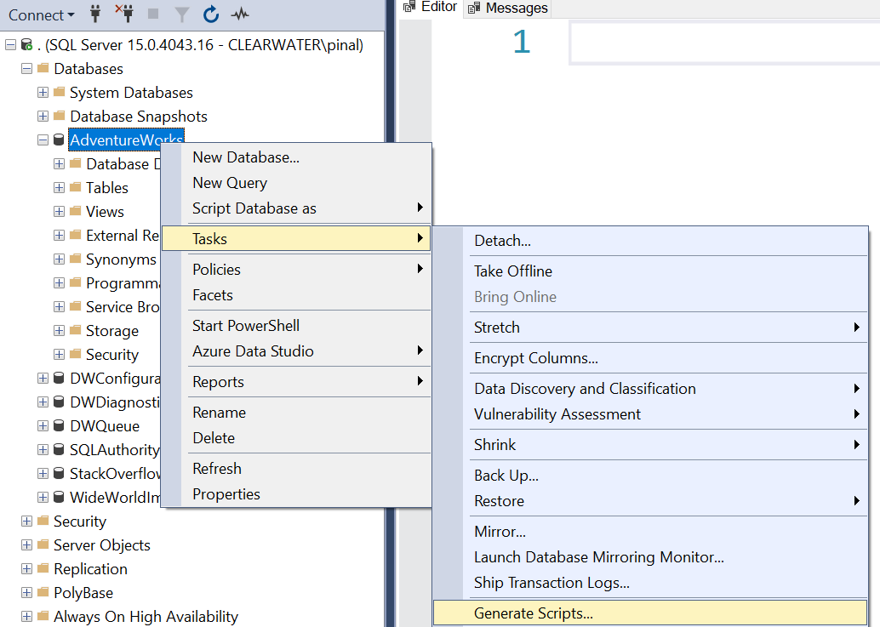Screen dimensions: 880x627
Task: Click the Filter funnel icon
Action: (181, 14)
